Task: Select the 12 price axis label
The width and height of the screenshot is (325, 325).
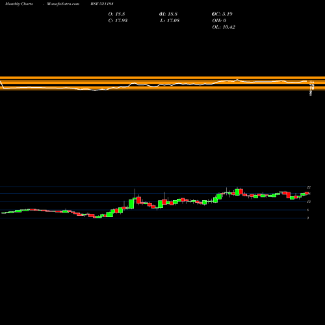Action: click(309, 201)
